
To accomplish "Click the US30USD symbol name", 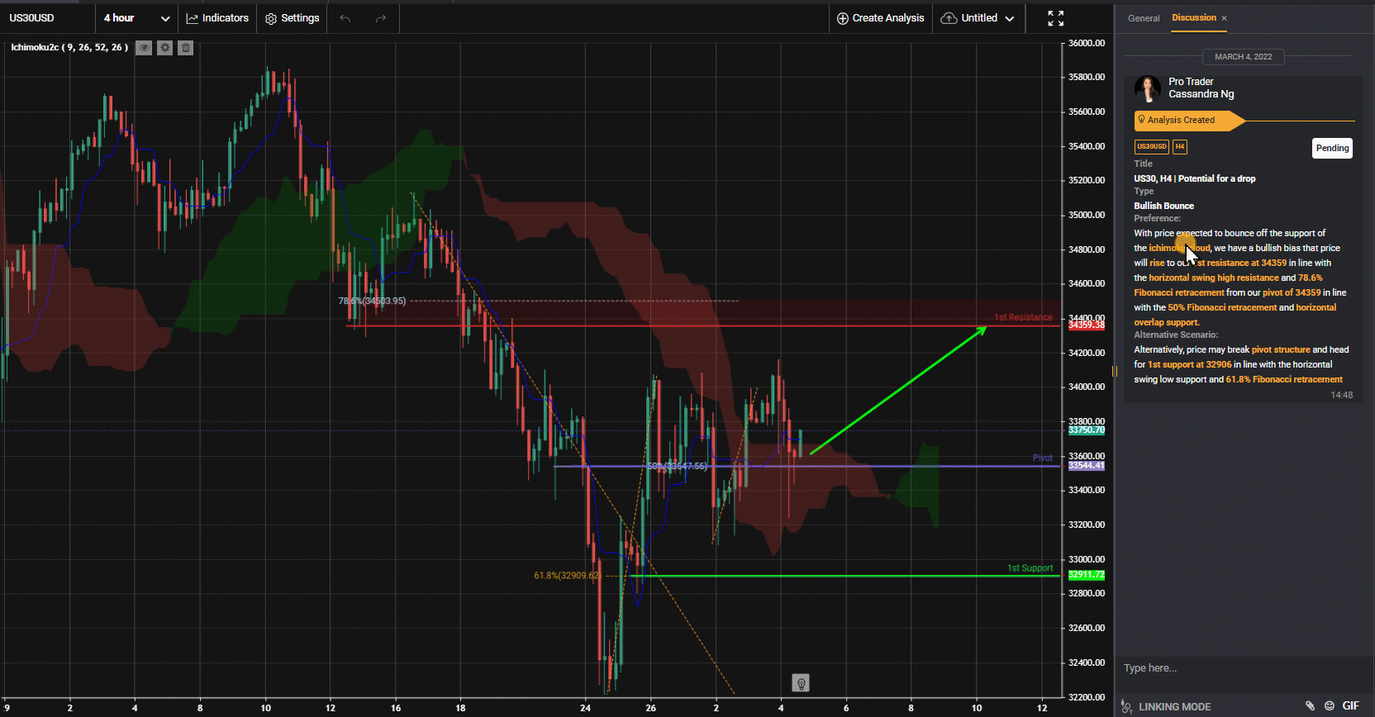I will coord(31,18).
